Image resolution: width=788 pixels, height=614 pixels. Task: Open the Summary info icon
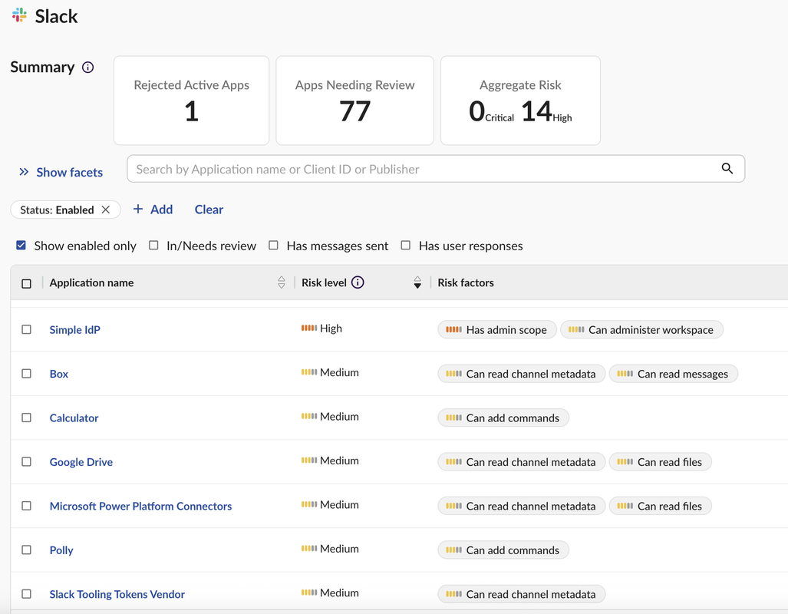click(88, 68)
